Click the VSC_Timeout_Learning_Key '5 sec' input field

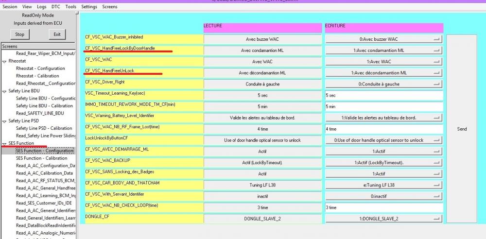click(384, 96)
